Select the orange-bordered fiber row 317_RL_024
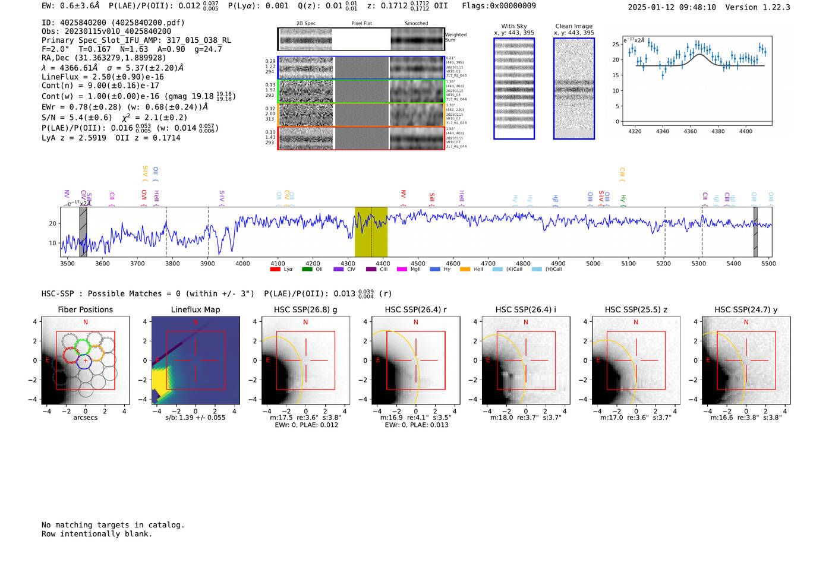Viewport: 832px width, 566px height. pyautogui.click(x=361, y=115)
